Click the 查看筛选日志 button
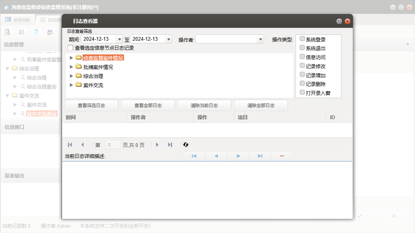This screenshot has width=415, height=233. point(91,106)
